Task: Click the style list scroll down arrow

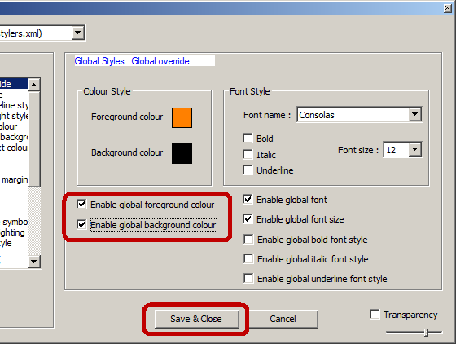Action: (x=34, y=262)
